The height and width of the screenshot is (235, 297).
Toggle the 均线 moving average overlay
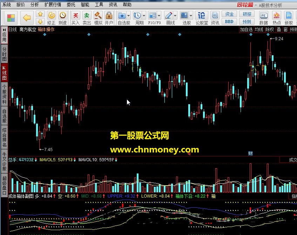(x=259, y=29)
